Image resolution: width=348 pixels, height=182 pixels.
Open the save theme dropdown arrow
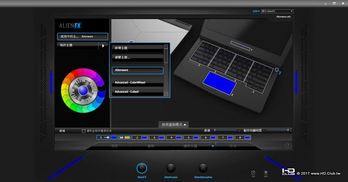click(213, 146)
